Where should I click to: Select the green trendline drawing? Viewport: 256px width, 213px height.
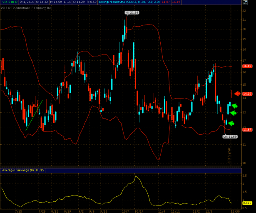34,116
